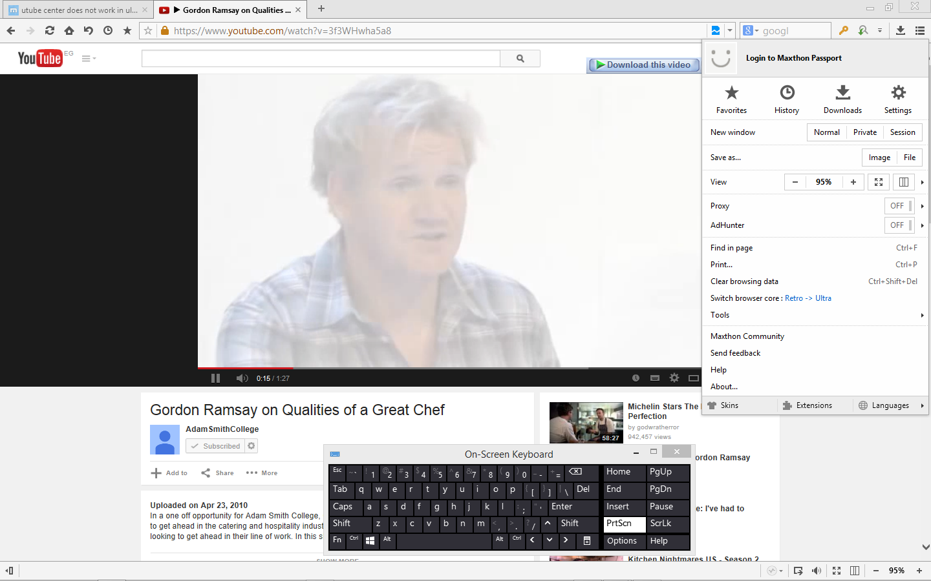Go to the home page icon
Image resolution: width=931 pixels, height=581 pixels.
69,30
